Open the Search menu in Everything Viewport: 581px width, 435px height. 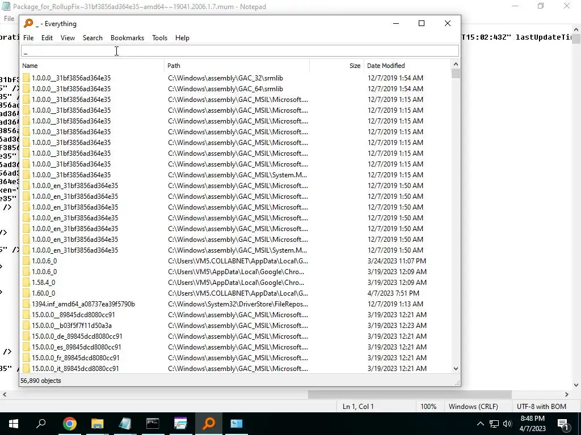[92, 38]
